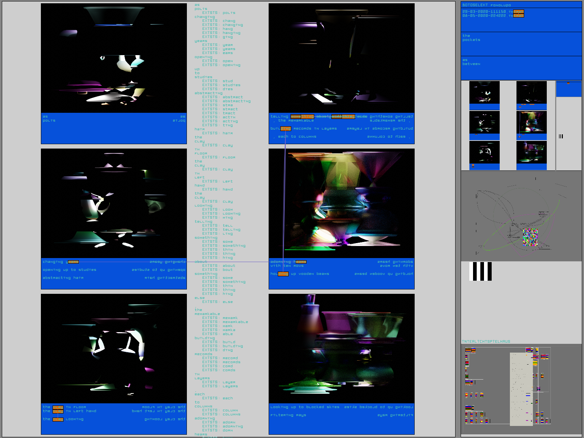Open the top-left thumbnail in the preview grid
Image resolution: width=584 pixels, height=438 pixels.
[x=484, y=93]
